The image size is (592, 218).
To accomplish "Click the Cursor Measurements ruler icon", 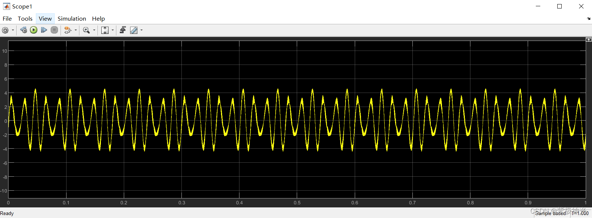I will tap(134, 30).
